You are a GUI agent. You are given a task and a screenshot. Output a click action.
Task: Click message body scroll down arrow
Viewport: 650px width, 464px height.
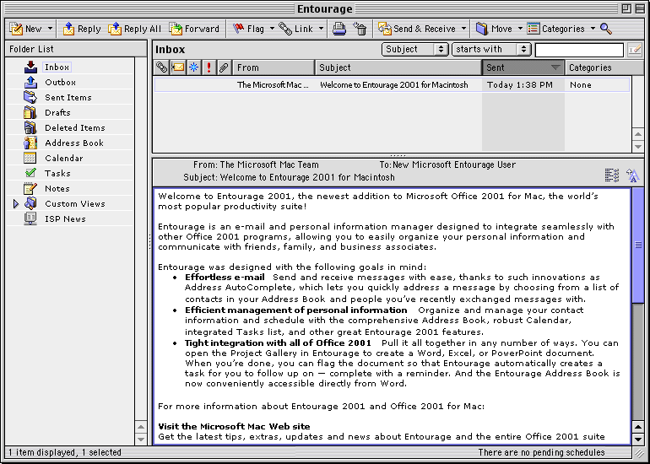(638, 439)
